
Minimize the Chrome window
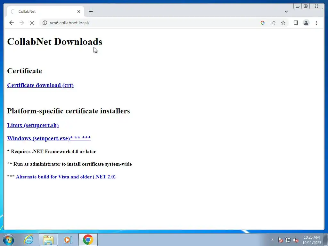coord(298,6)
